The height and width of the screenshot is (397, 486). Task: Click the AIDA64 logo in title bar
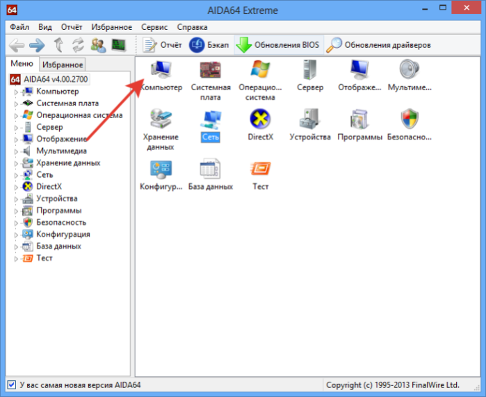click(x=12, y=10)
